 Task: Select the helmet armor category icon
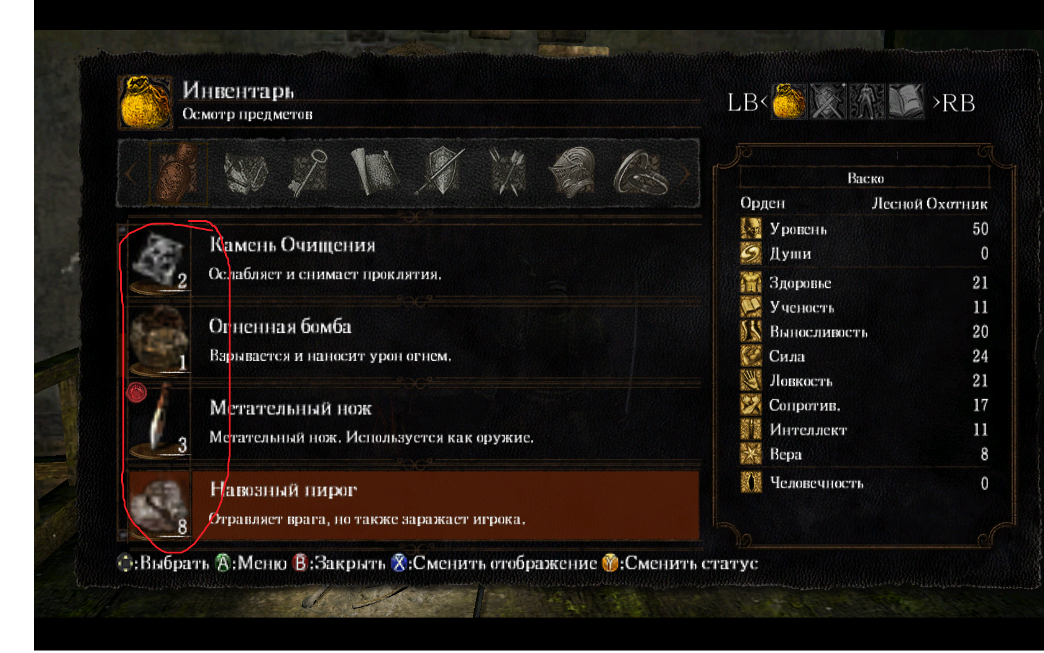click(572, 172)
